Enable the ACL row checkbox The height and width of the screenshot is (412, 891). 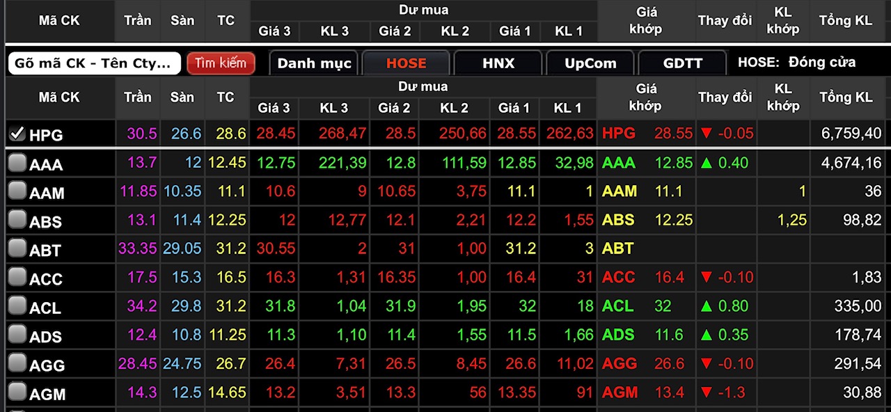pyautogui.click(x=17, y=306)
